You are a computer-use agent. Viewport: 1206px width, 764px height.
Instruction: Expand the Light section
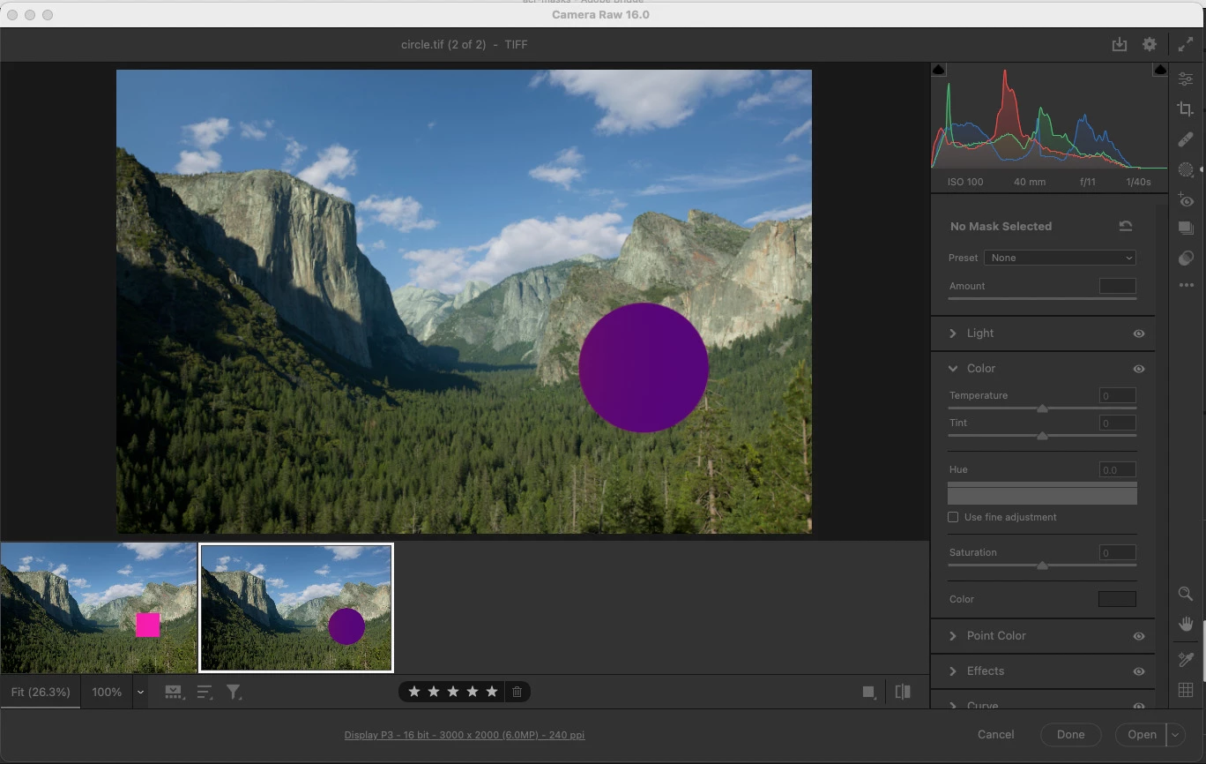[x=953, y=333]
